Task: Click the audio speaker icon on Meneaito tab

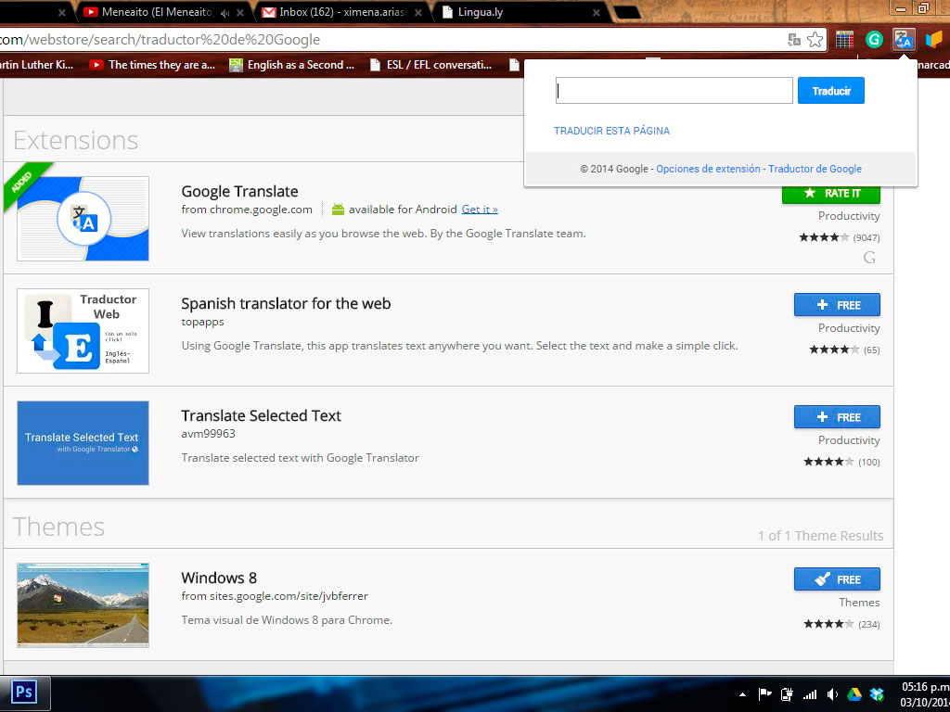Action: click(225, 13)
